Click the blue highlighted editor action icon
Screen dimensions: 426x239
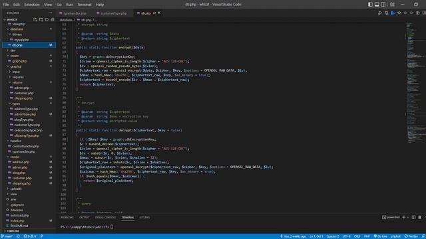(x=393, y=13)
